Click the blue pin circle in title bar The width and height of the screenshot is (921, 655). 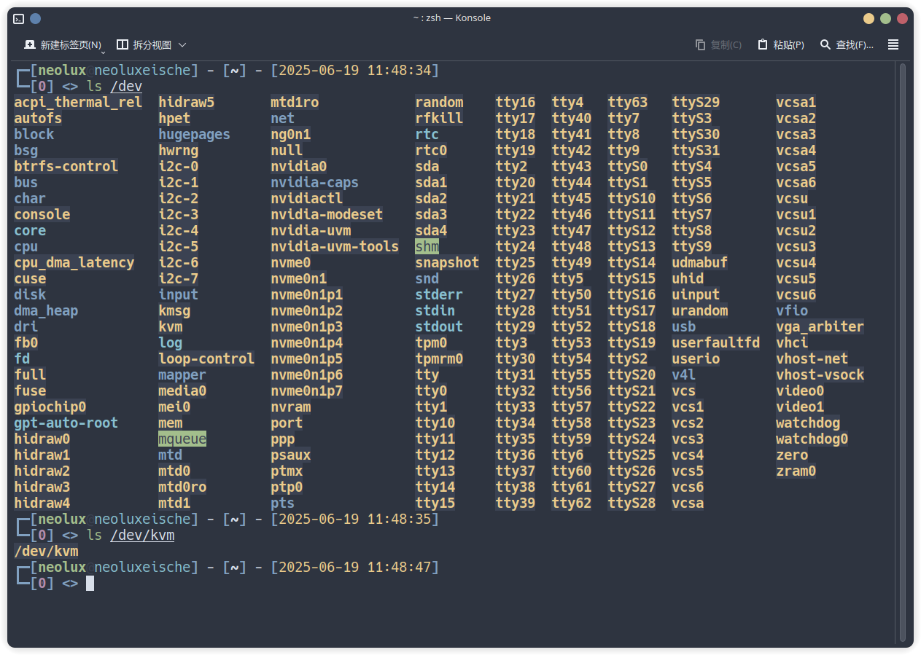[35, 18]
